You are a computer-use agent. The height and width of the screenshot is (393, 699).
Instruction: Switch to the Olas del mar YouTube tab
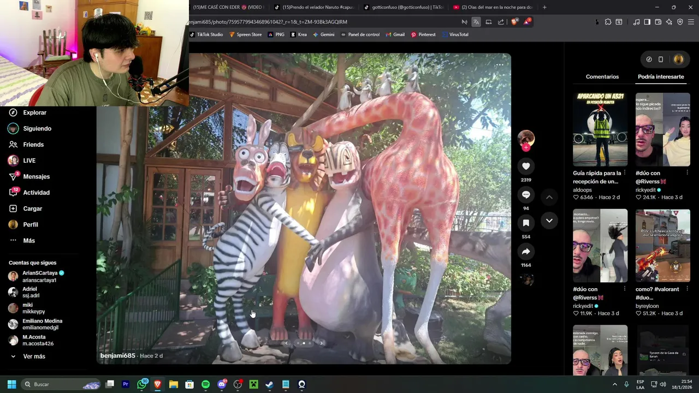tap(493, 7)
